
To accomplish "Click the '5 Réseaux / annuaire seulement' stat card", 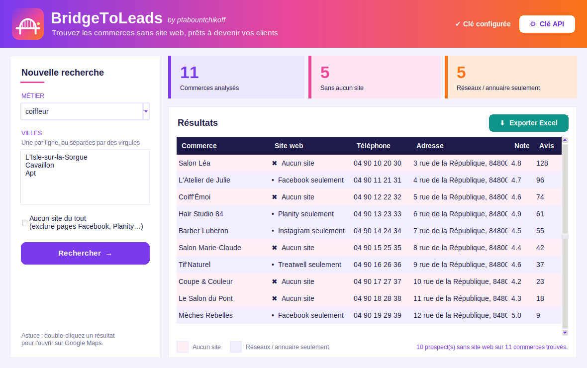I will [x=510, y=77].
